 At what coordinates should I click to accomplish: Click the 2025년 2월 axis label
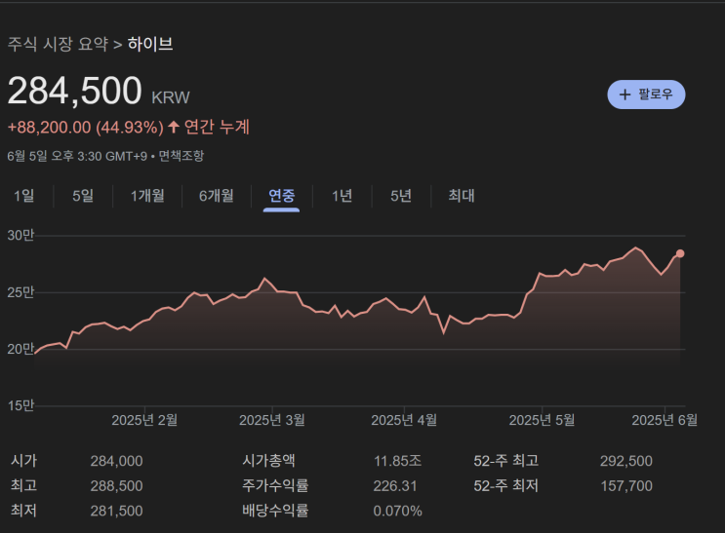[x=144, y=420]
